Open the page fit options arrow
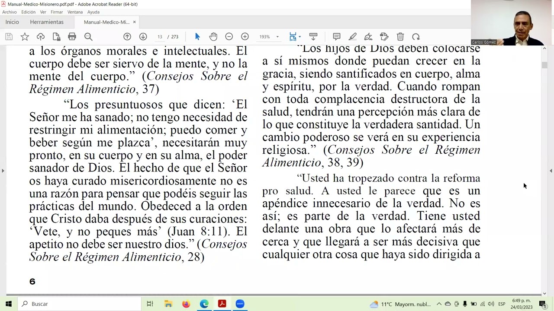This screenshot has width=554, height=311. 300,37
